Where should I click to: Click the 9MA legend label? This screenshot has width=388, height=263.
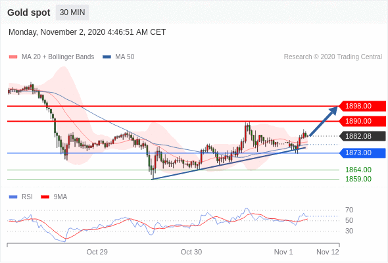point(61,197)
